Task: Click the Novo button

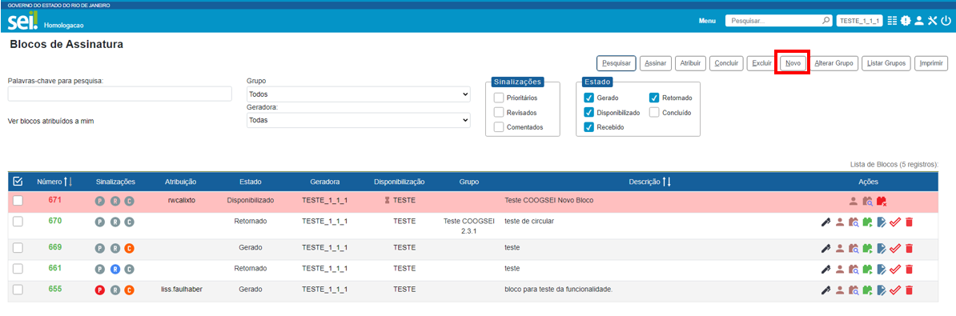Action: tap(793, 62)
